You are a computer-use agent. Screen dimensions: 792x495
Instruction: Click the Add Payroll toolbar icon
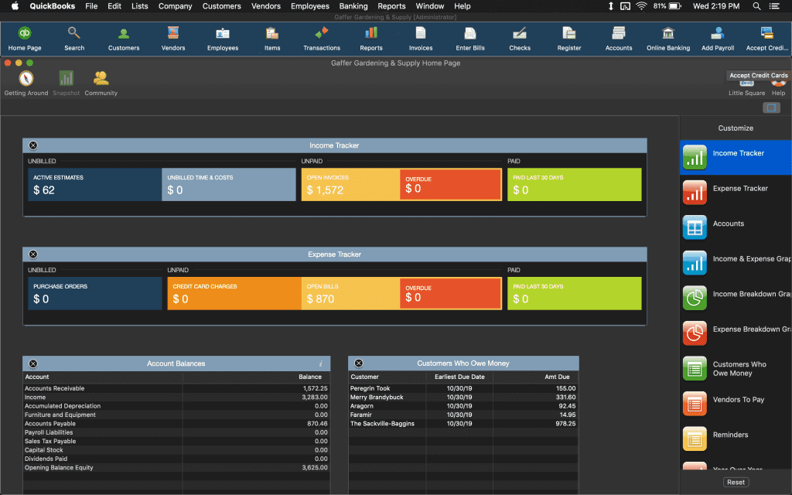pyautogui.click(x=718, y=39)
